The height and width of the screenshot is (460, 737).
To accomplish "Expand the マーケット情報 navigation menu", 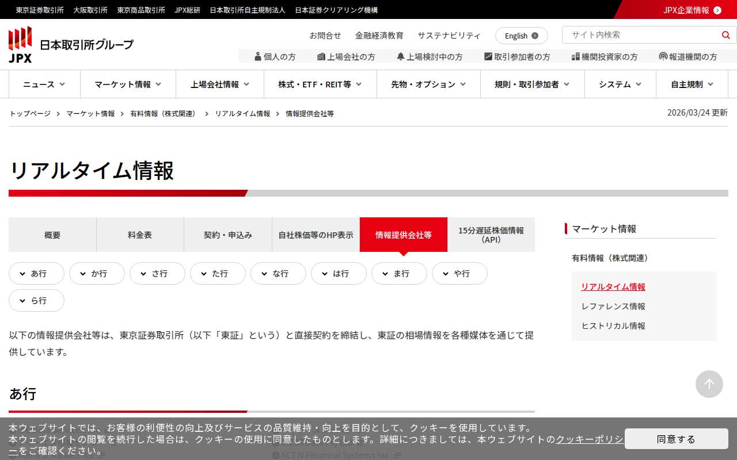I will pos(128,85).
